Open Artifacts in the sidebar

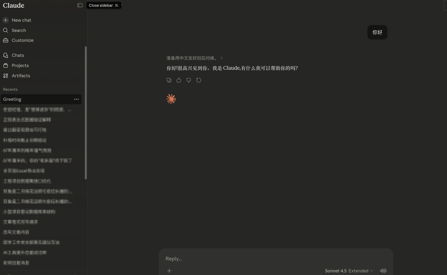(21, 76)
